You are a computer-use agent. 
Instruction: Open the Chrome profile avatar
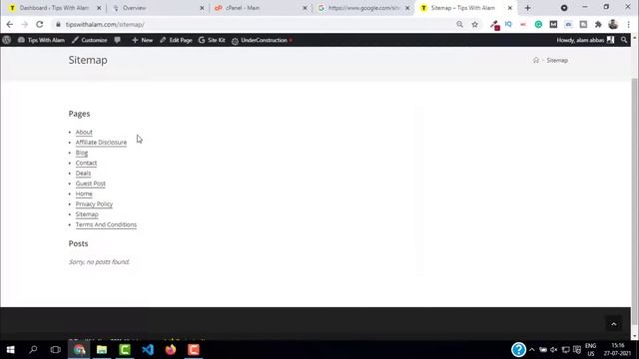click(613, 24)
